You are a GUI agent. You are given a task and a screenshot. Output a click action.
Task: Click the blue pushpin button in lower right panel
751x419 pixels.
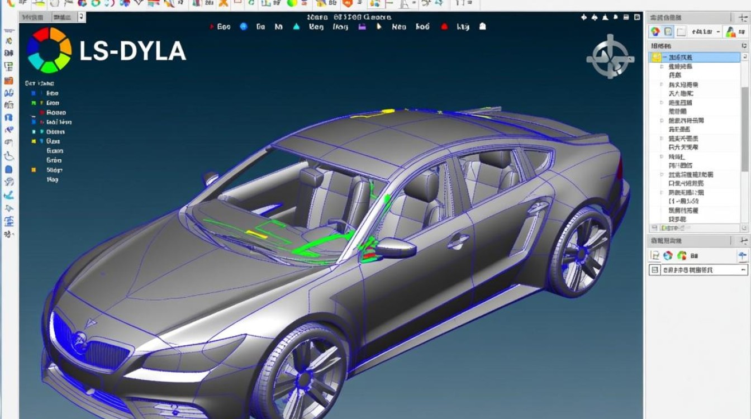[x=742, y=256]
